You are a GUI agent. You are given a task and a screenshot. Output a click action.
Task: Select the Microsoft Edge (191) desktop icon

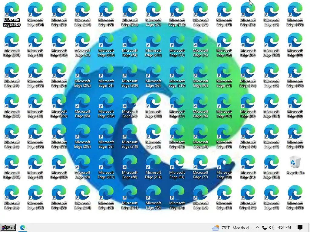(12, 45)
